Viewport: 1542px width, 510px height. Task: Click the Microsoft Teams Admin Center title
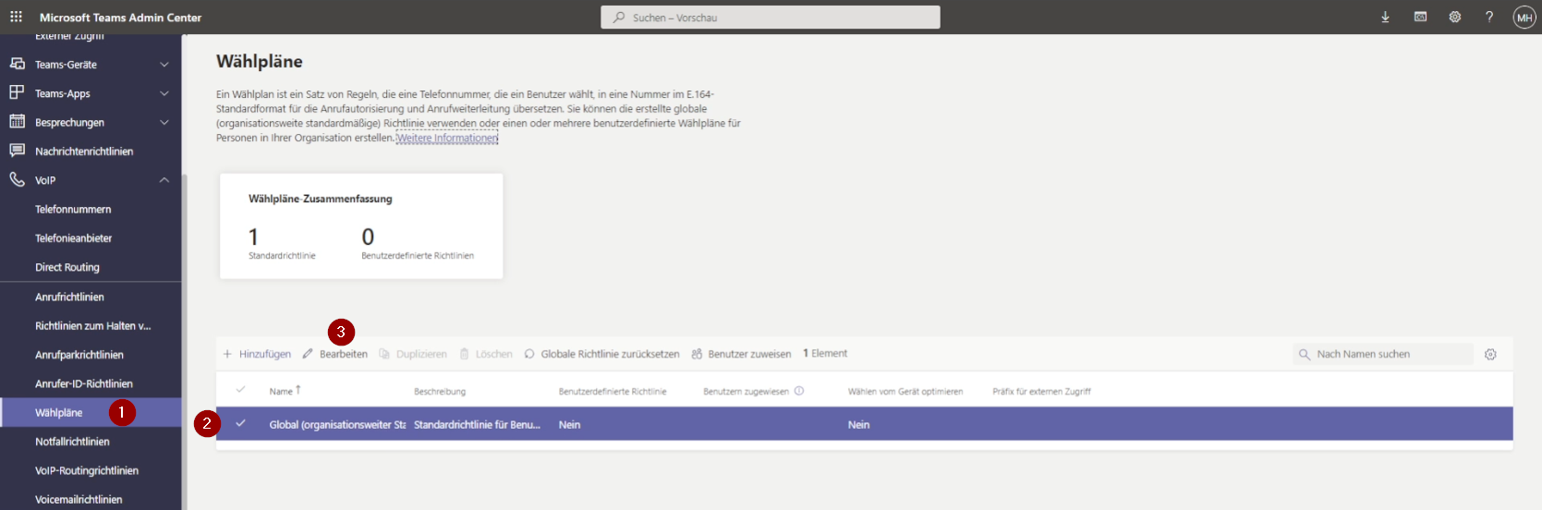[x=120, y=18]
